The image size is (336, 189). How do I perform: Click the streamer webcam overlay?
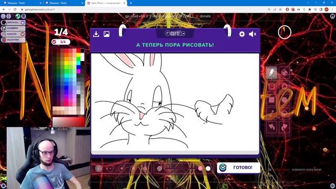(x=48, y=158)
